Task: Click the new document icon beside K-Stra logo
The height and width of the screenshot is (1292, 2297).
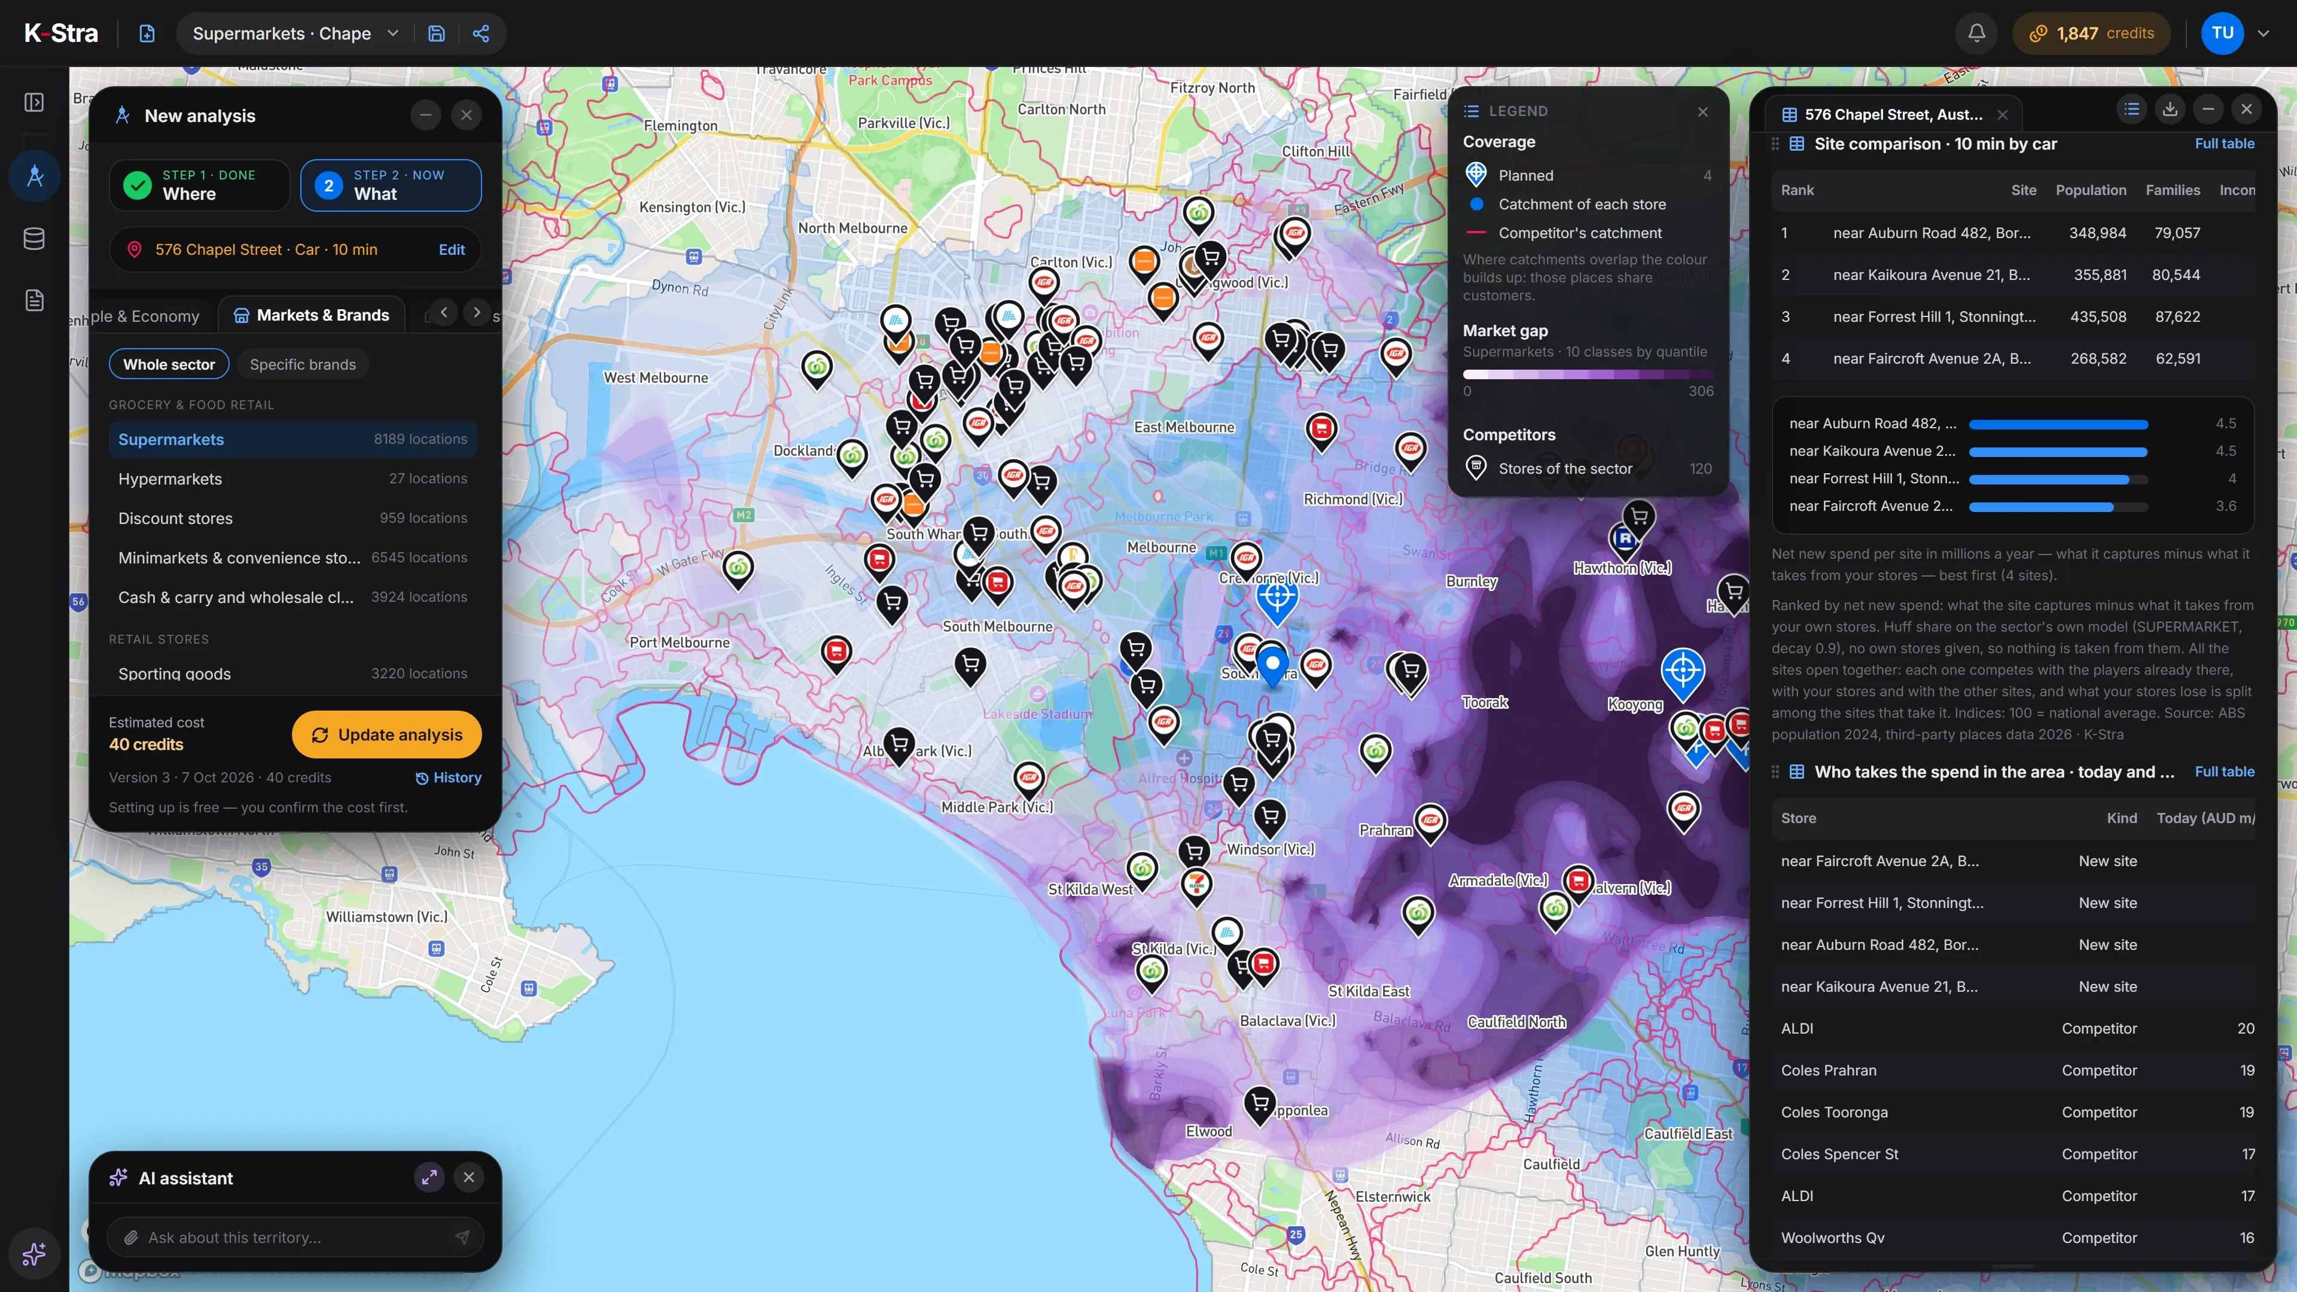Action: [147, 34]
